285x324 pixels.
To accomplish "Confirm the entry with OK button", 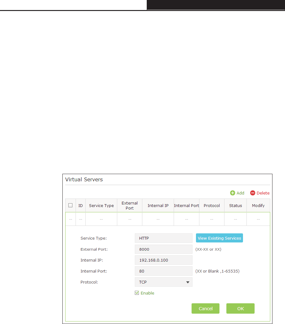I will (x=240, y=309).
